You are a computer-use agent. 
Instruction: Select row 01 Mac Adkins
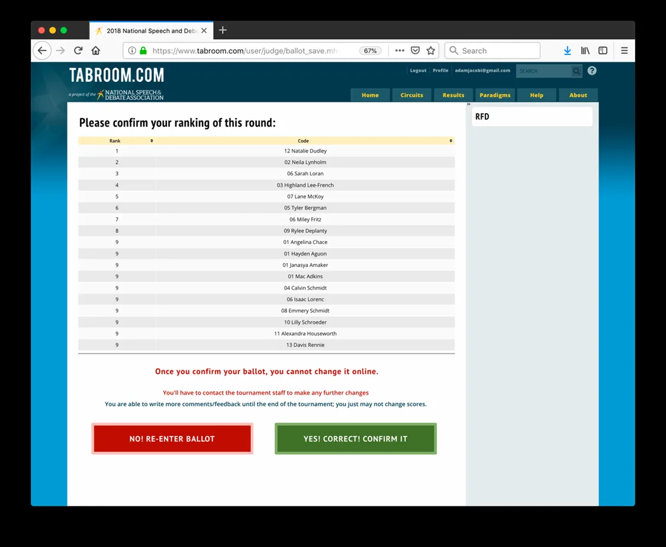pyautogui.click(x=266, y=276)
